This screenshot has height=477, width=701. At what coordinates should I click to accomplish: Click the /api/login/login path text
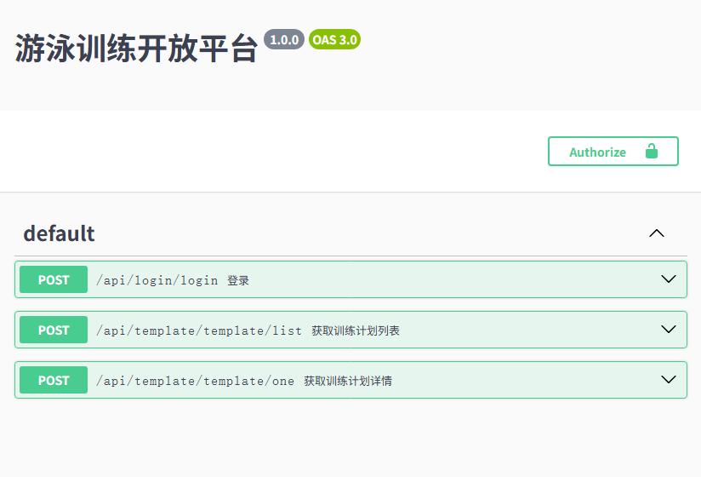pyautogui.click(x=157, y=280)
